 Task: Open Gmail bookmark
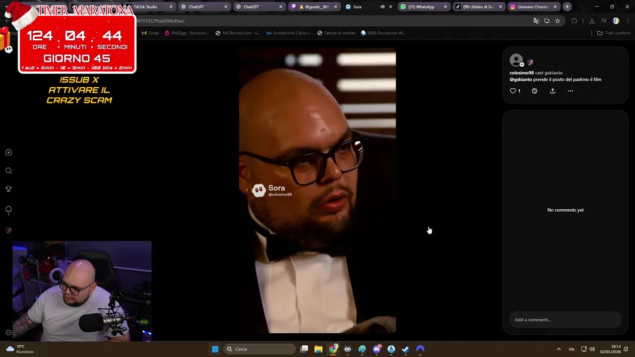tap(150, 33)
